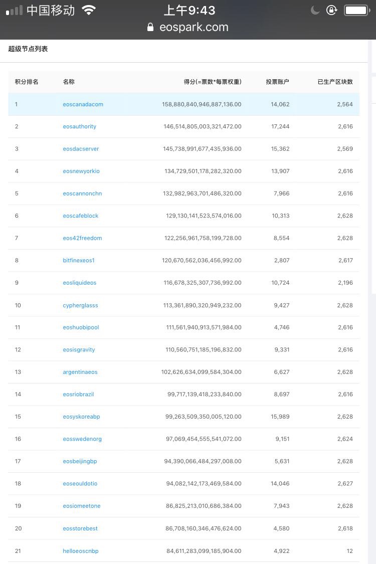Tap the 中国移动 carrier label
This screenshot has width=376, height=564.
[x=51, y=11]
